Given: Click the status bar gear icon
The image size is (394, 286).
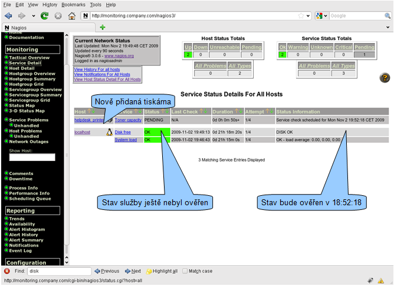Looking at the screenshot, I should pyautogui.click(x=370, y=281).
